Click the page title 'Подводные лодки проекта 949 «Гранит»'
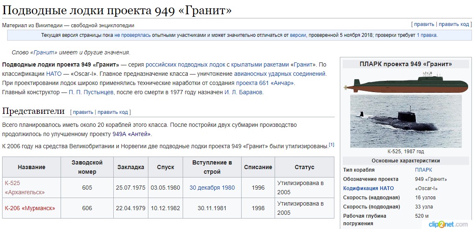 point(117,10)
